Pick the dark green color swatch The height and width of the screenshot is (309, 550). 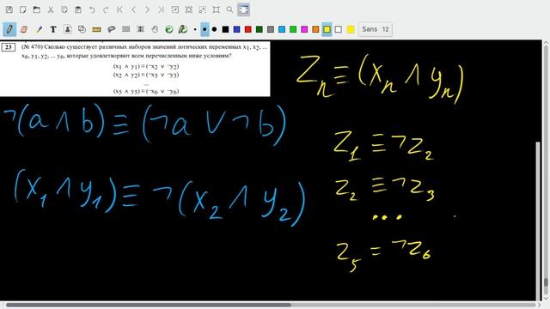pos(260,29)
